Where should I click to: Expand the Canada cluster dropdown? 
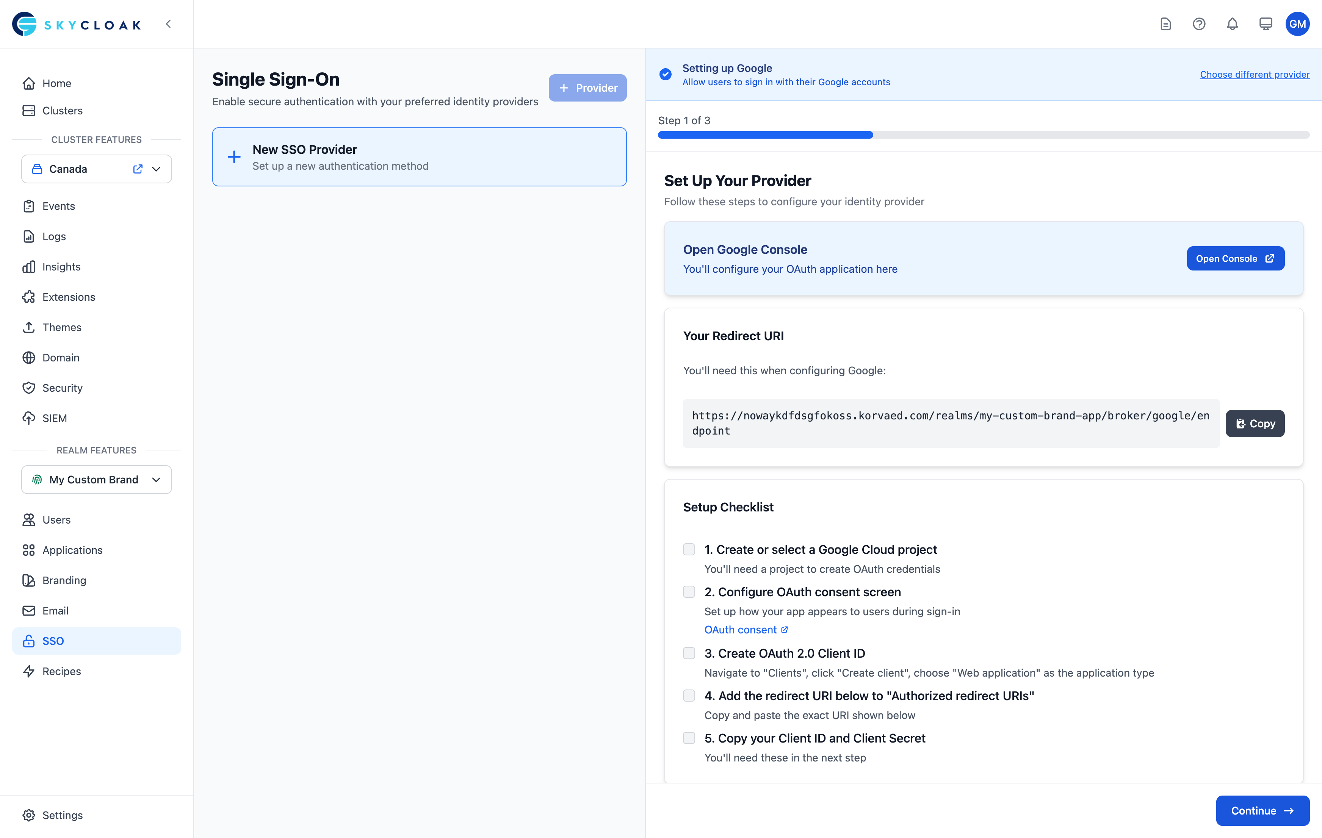(157, 169)
